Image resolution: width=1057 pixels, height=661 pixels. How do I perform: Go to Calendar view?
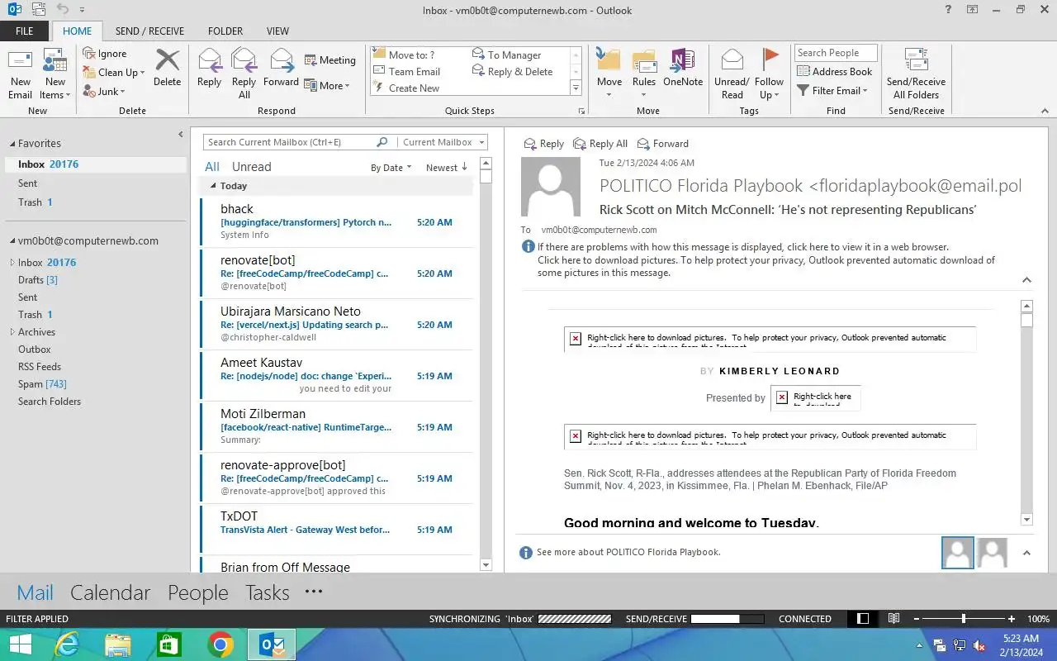click(110, 592)
